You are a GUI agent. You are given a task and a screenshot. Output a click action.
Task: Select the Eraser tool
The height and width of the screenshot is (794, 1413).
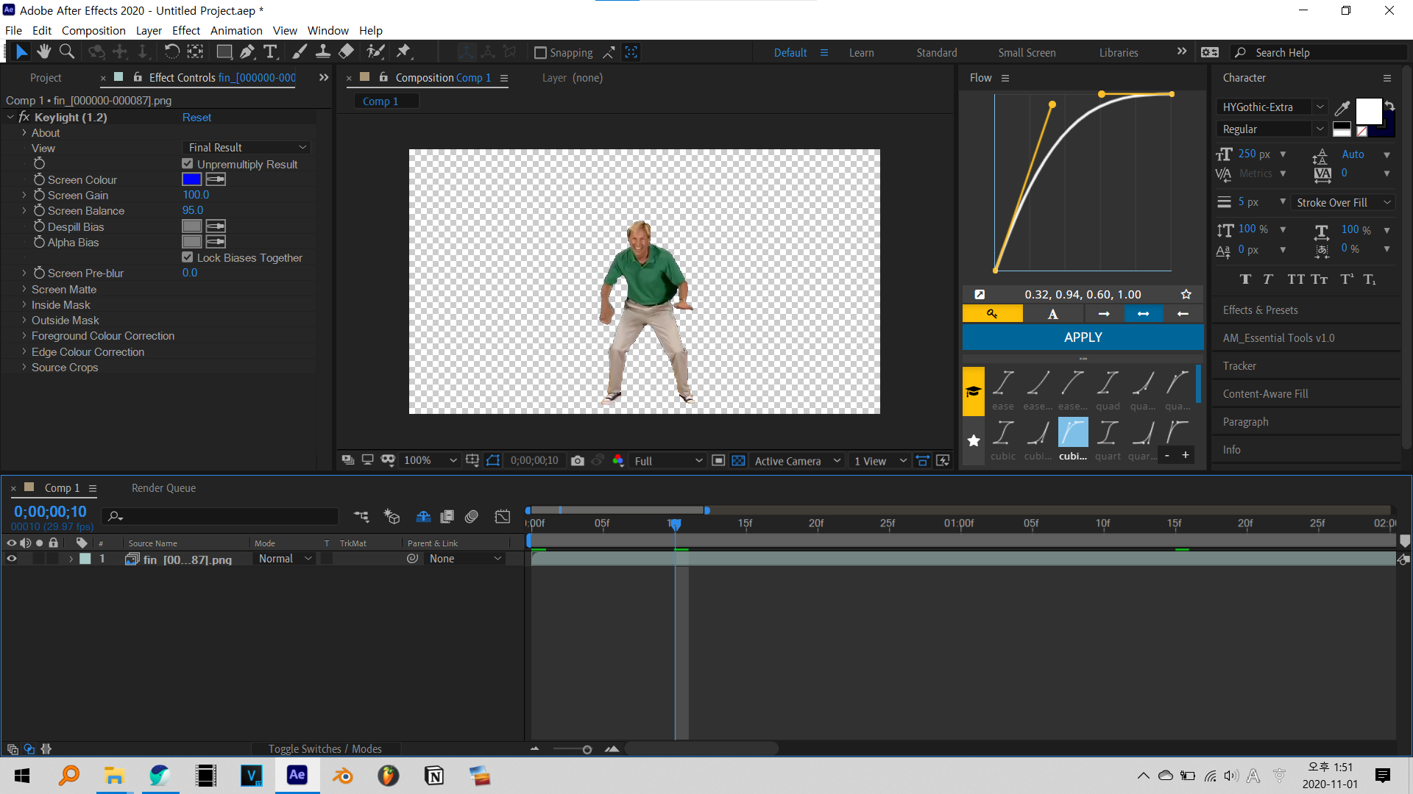click(x=346, y=51)
